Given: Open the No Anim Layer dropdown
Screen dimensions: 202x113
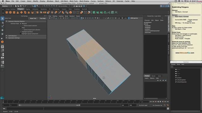Looking at the screenshot, I should point(143,105).
